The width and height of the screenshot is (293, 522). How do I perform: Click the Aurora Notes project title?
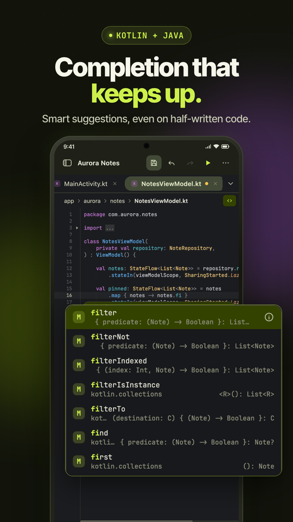point(99,163)
